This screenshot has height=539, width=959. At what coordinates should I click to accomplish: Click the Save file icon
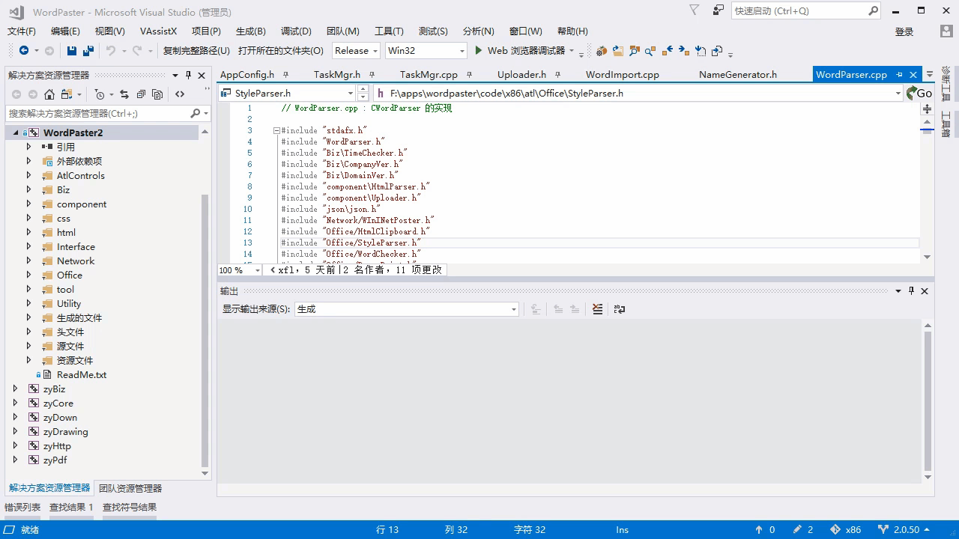click(x=72, y=51)
